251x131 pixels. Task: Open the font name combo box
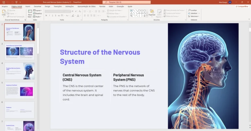point(55,11)
